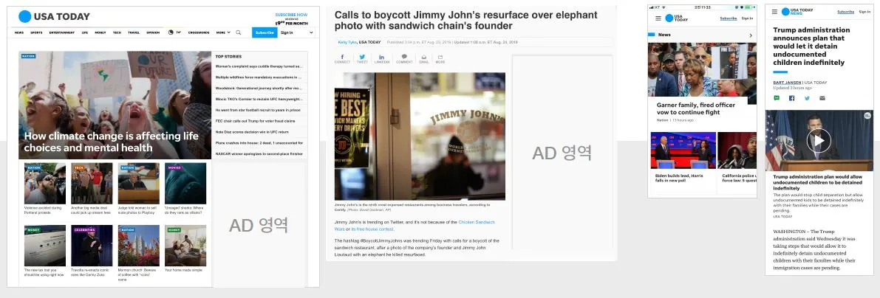
Task: Open the Tech menu item
Action: [x=117, y=32]
